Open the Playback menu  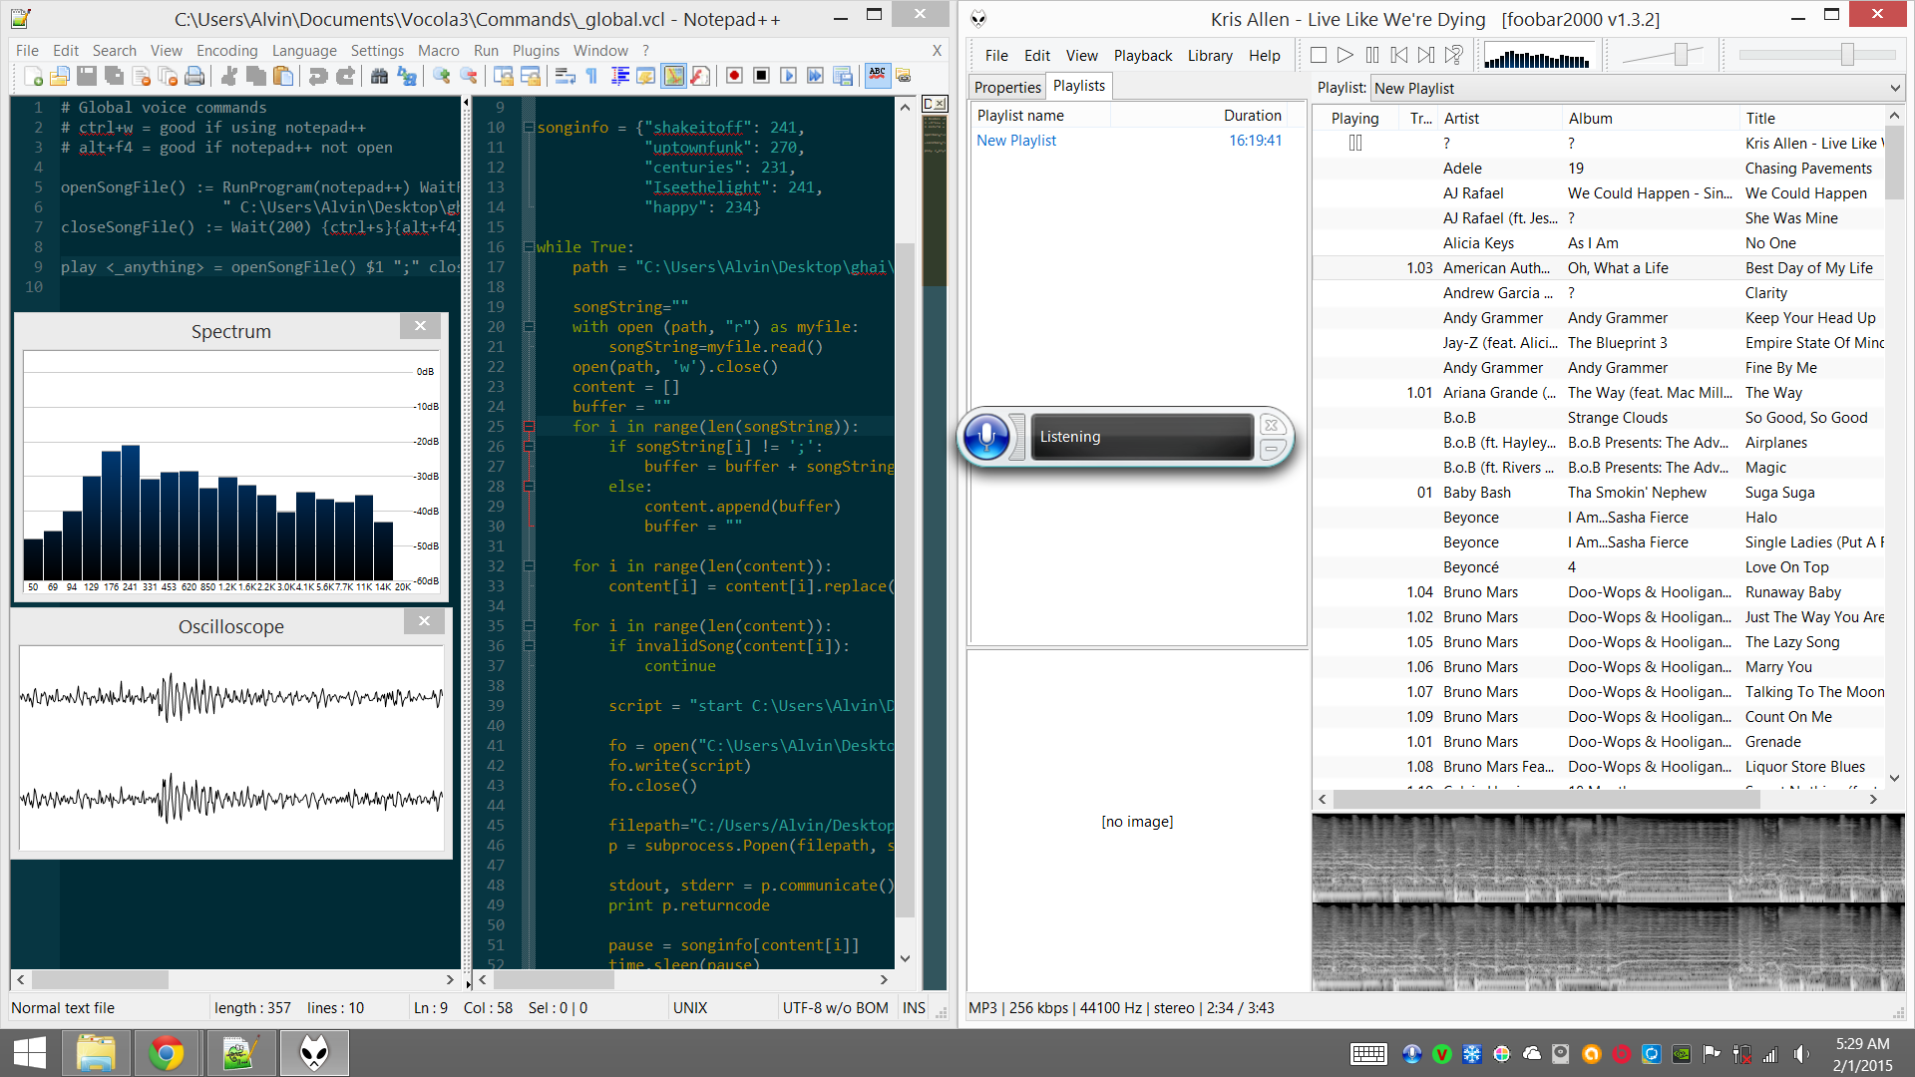coord(1142,56)
